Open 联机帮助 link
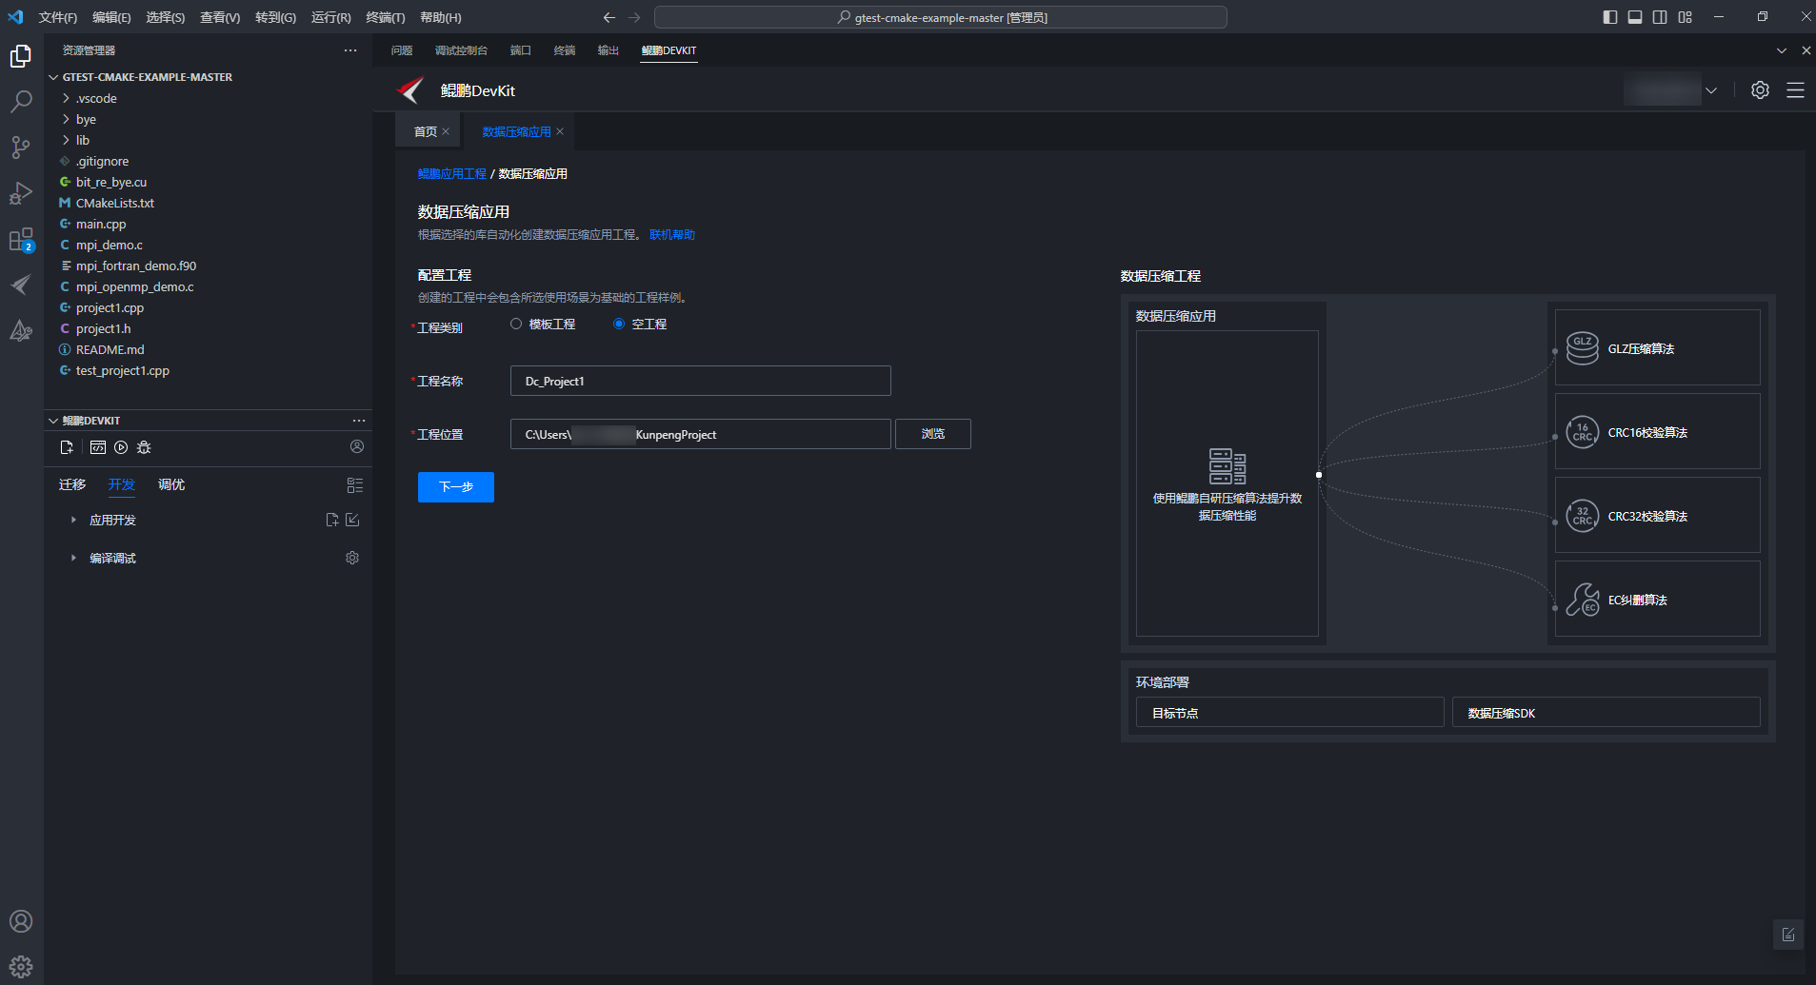Image resolution: width=1816 pixels, height=985 pixels. click(672, 234)
